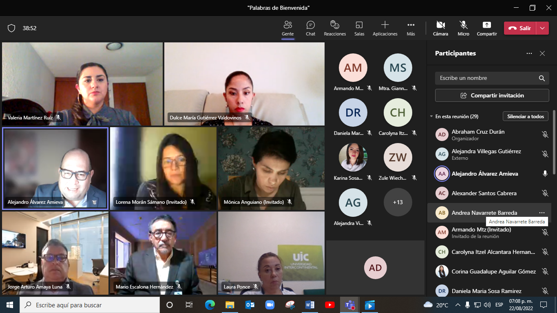This screenshot has width=557, height=313.
Task: Click Armando Mtz (Invitado) mic icon
Action: tap(545, 232)
